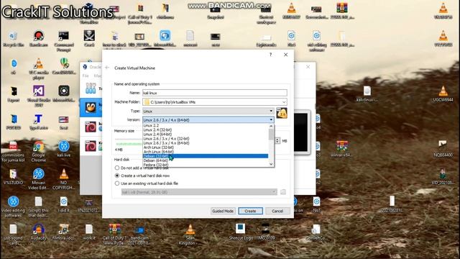
Task: Open the UGCW6944 VLC file icon
Action: pos(443,94)
